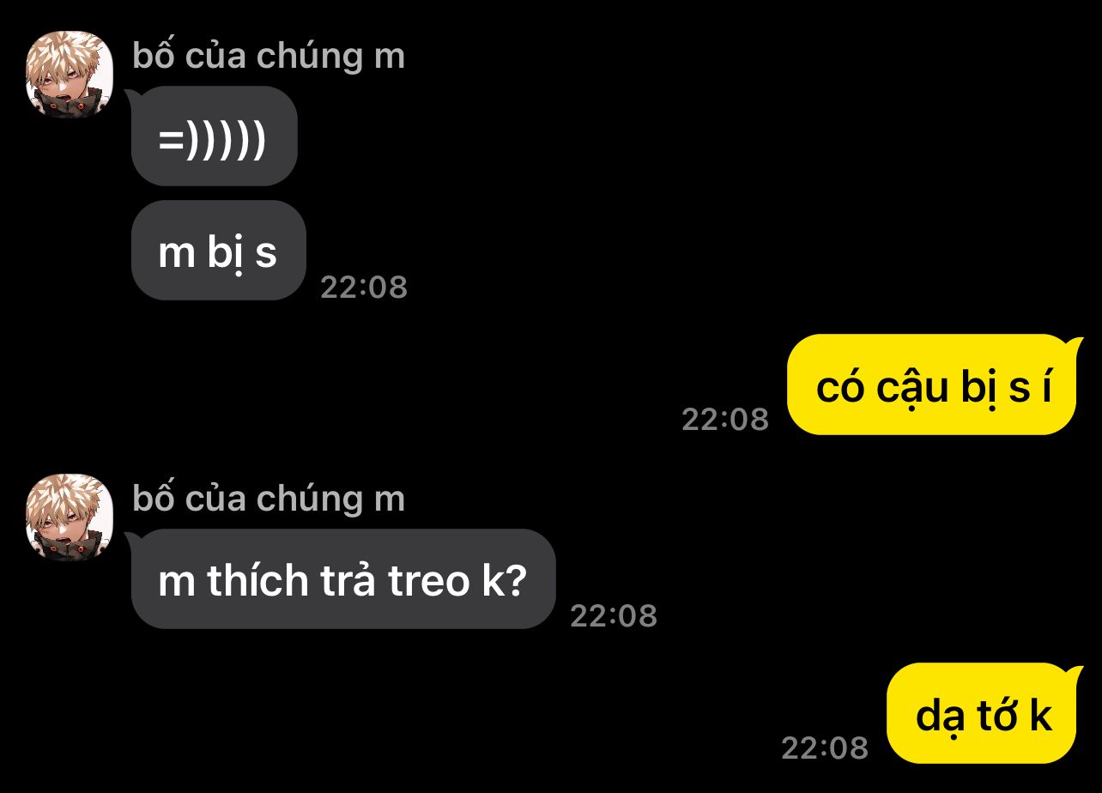This screenshot has height=793, width=1102.
Task: Tap the smiley text '=)))))' in first bubble
Action: tap(213, 138)
